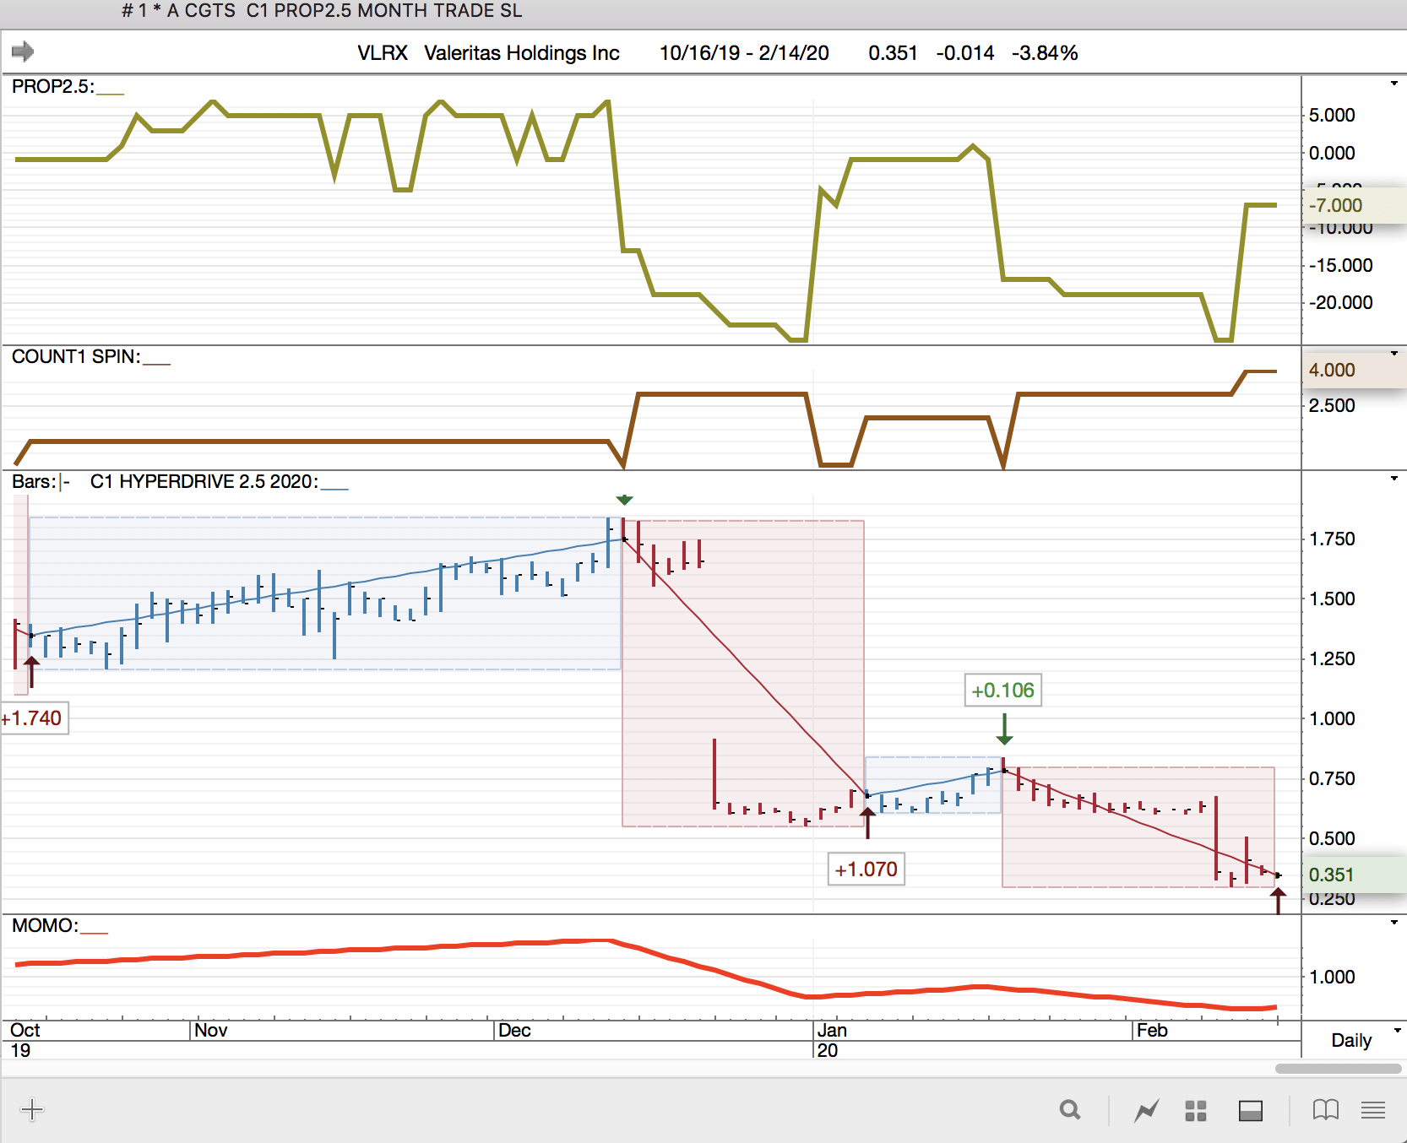1407x1143 pixels.
Task: Expand the COUNT1 SPIN pane dropdown arrow
Action: (x=1394, y=354)
